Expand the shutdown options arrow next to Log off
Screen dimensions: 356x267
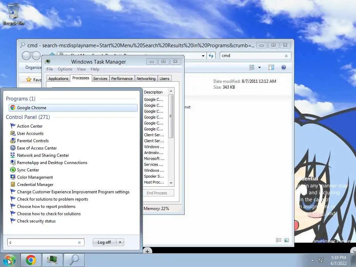point(120,242)
